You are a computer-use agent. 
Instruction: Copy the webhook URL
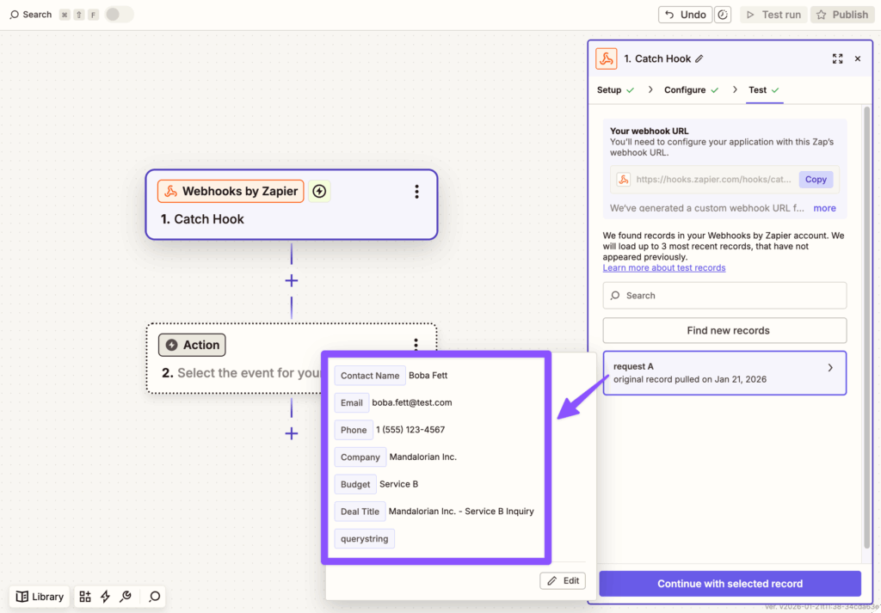(x=816, y=179)
